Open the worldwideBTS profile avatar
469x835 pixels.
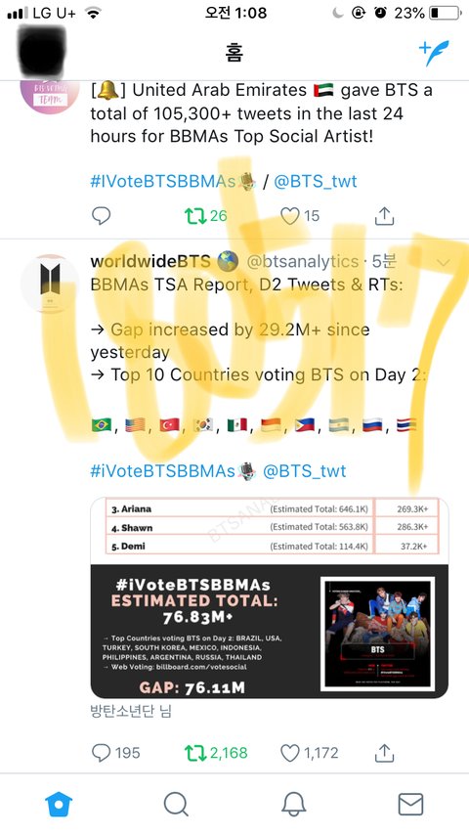[x=50, y=284]
